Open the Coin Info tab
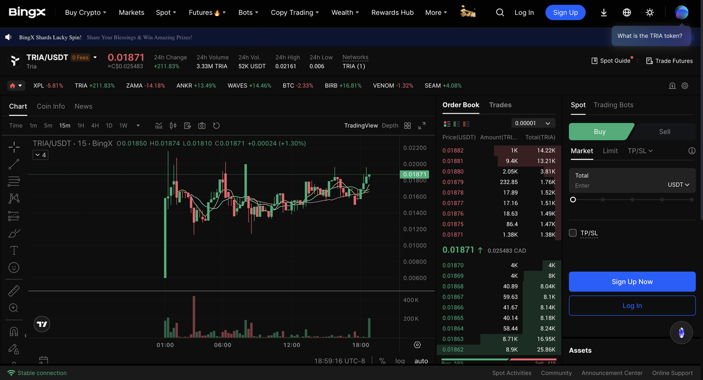This screenshot has height=380, width=703. coord(51,107)
